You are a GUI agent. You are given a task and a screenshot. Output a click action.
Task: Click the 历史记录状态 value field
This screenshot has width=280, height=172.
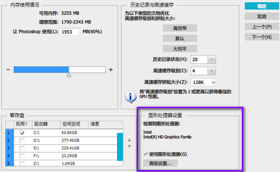[x=199, y=60]
